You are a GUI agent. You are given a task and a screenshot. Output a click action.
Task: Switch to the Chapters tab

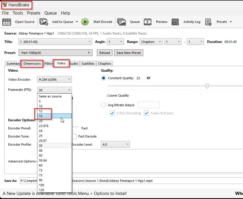pos(105,64)
